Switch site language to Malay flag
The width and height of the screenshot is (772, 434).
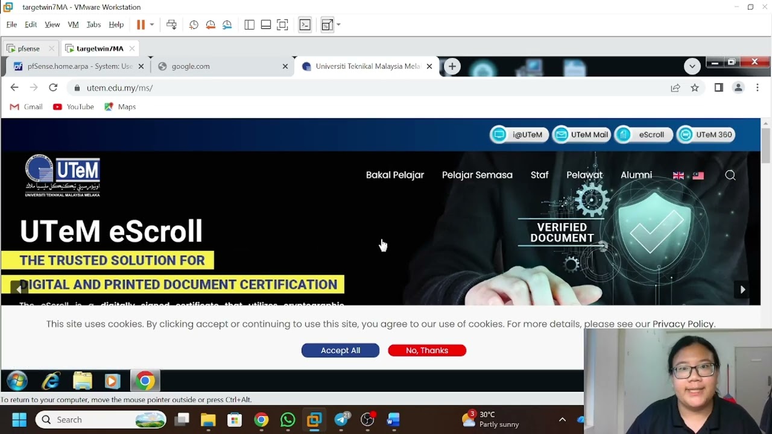(698, 175)
